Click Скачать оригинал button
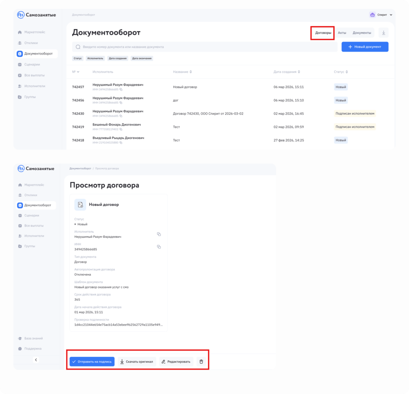This screenshot has width=409, height=394. 137,362
